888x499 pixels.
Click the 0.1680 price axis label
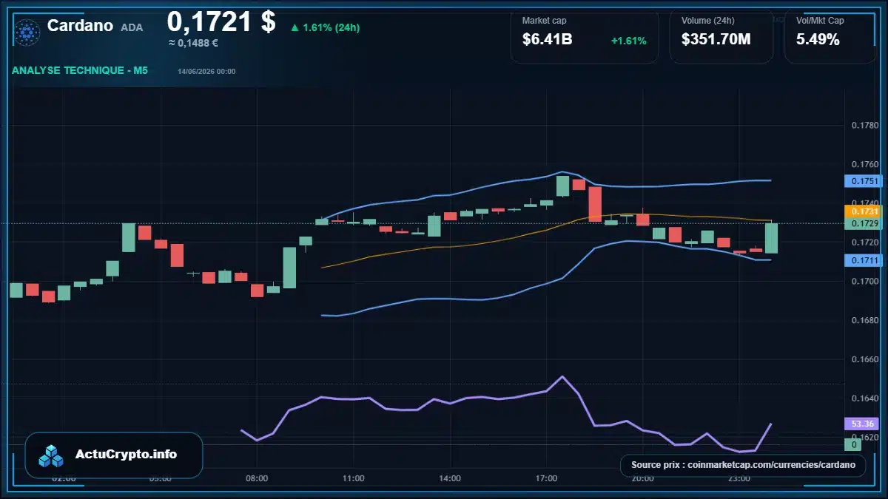(864, 320)
